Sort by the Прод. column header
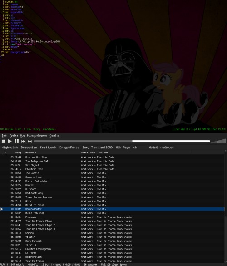The height and width of the screenshot is (266, 227). (19, 153)
